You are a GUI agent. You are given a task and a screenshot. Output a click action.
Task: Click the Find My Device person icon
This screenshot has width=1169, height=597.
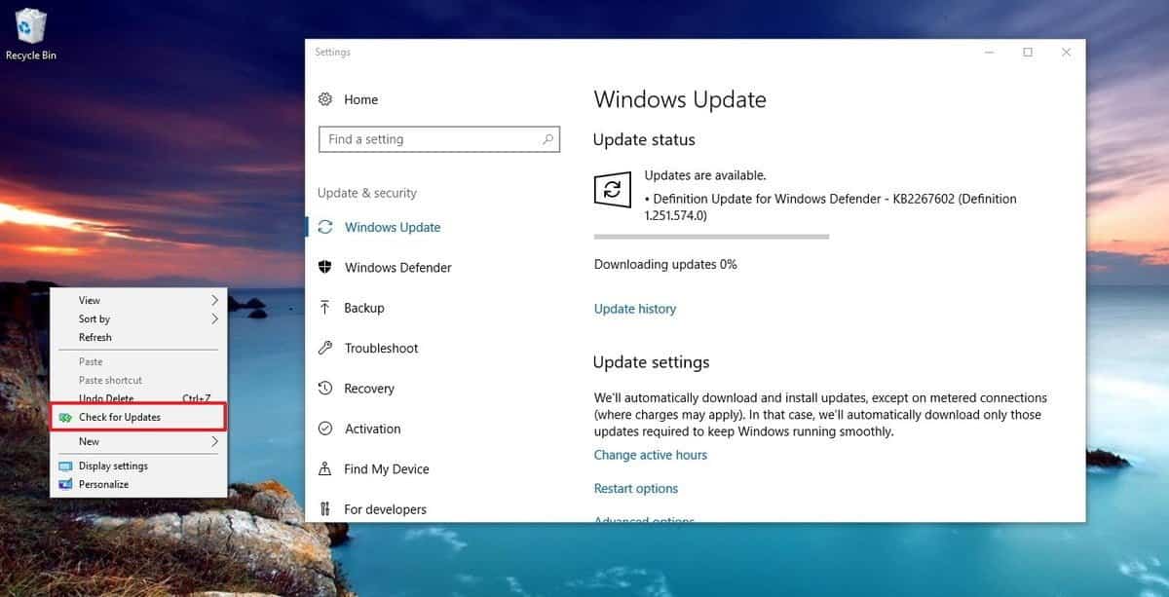(x=325, y=468)
